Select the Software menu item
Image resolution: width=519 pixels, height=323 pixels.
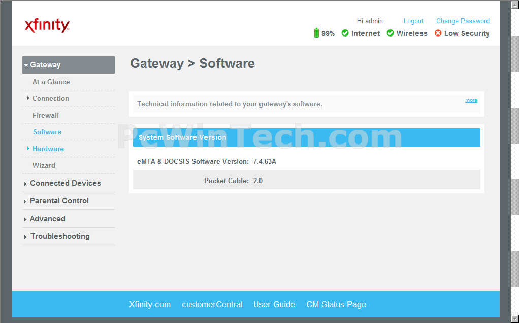click(47, 132)
